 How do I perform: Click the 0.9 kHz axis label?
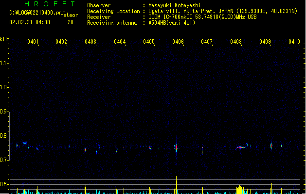click(x=4, y=112)
